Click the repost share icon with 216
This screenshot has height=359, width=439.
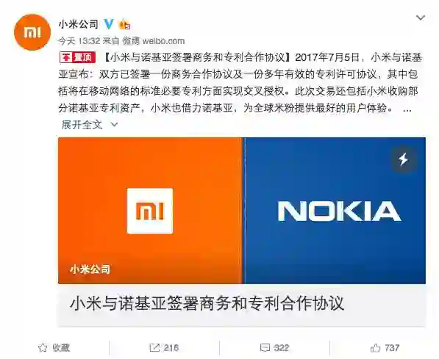click(x=154, y=348)
